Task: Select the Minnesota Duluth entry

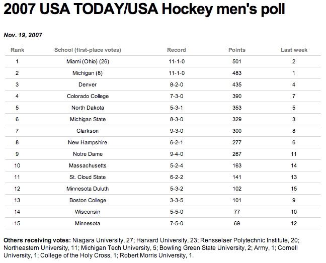Action: click(x=88, y=189)
